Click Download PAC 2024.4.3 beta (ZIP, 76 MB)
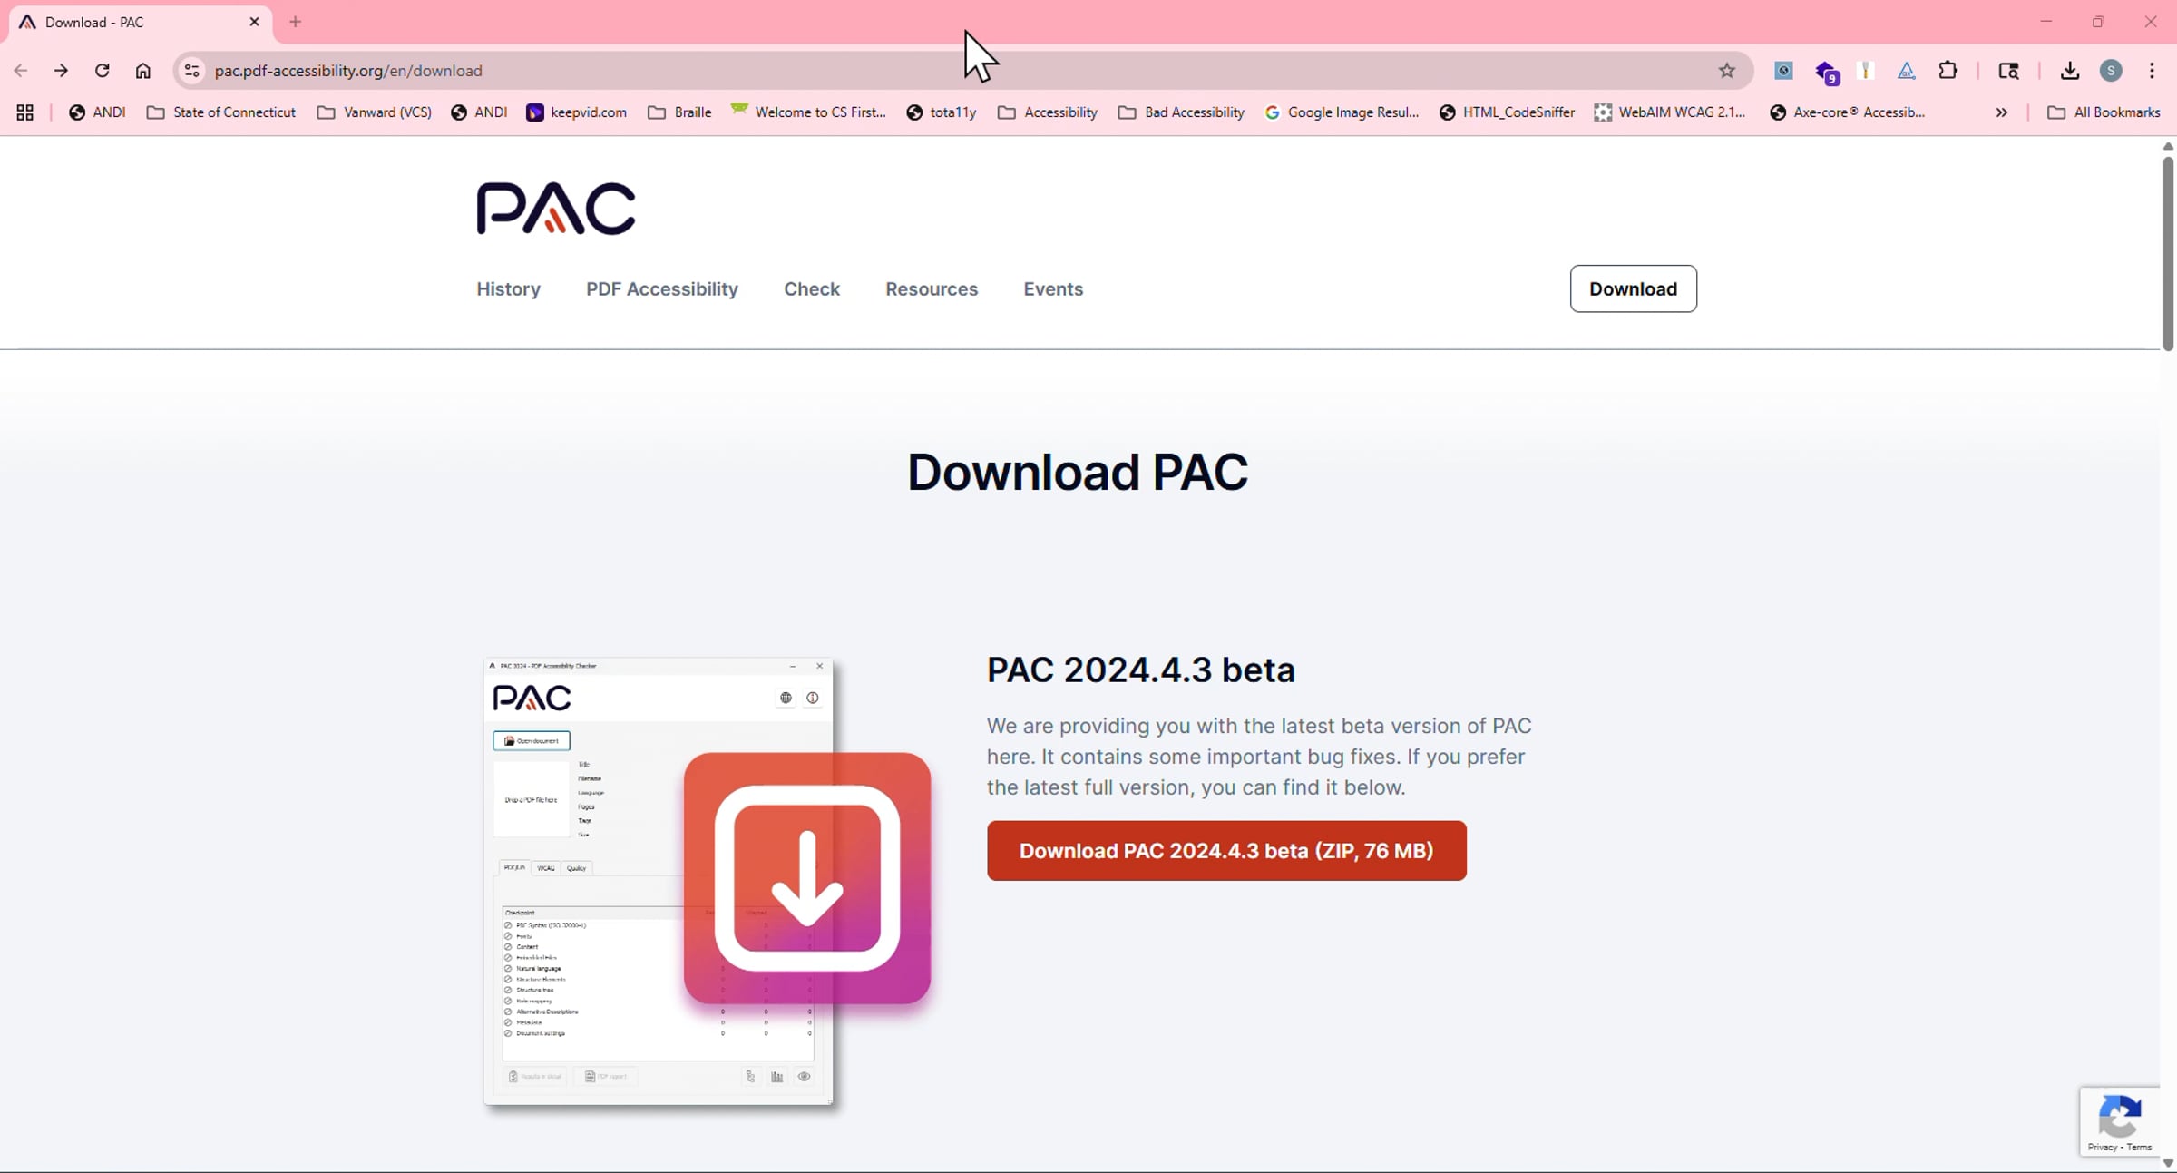 1226,851
